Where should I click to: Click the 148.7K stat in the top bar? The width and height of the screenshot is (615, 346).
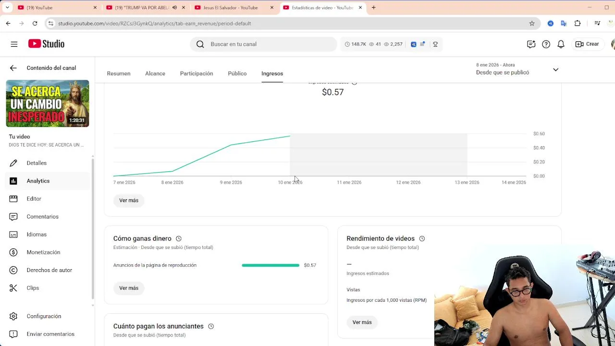[355, 44]
